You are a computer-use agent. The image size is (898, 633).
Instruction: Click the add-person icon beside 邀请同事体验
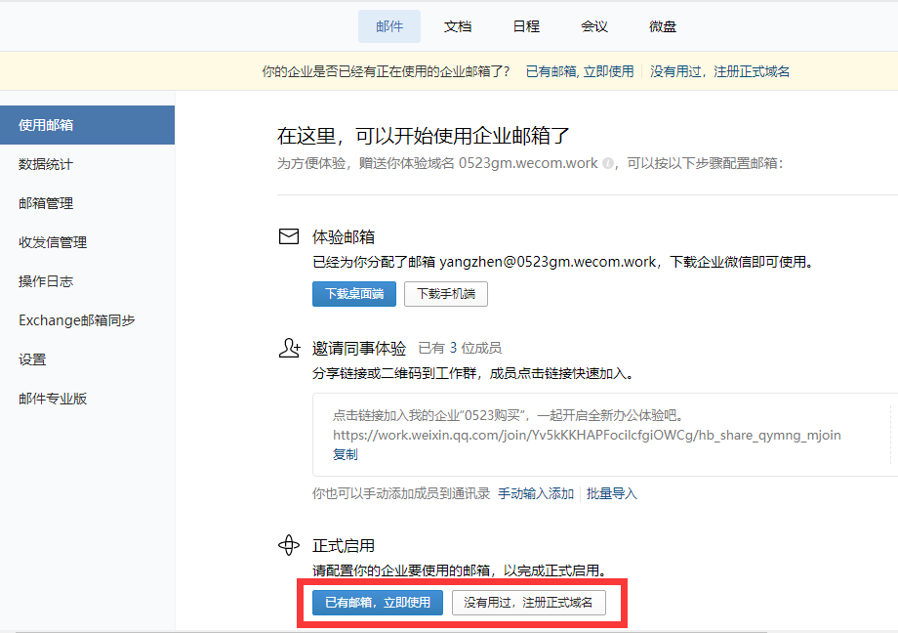click(x=288, y=347)
